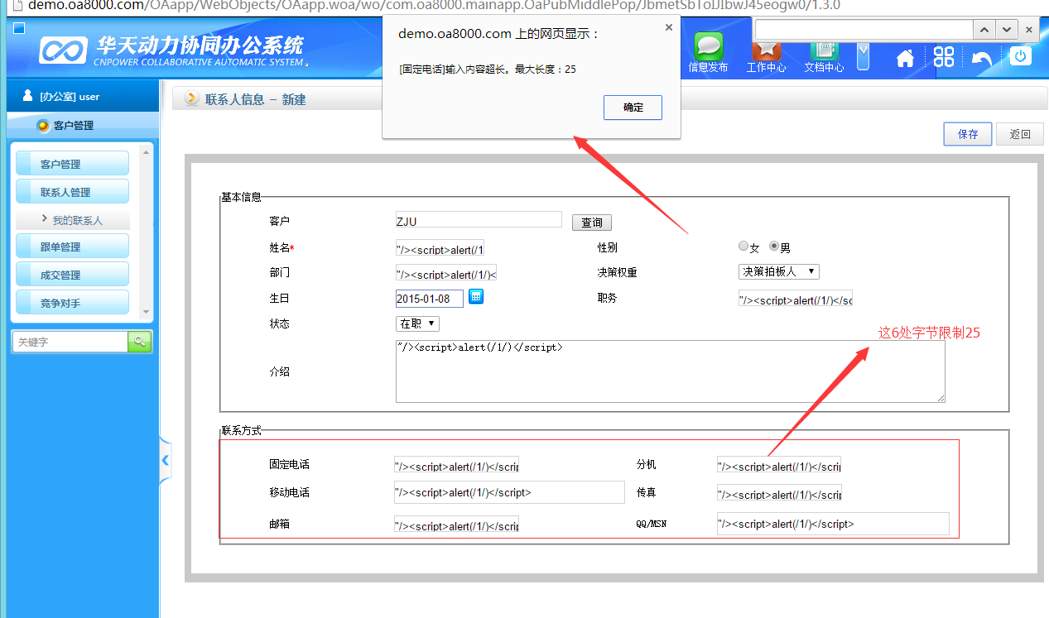This screenshot has height=618, width=1049.
Task: Open the 信息发布 message icon
Action: point(708,46)
